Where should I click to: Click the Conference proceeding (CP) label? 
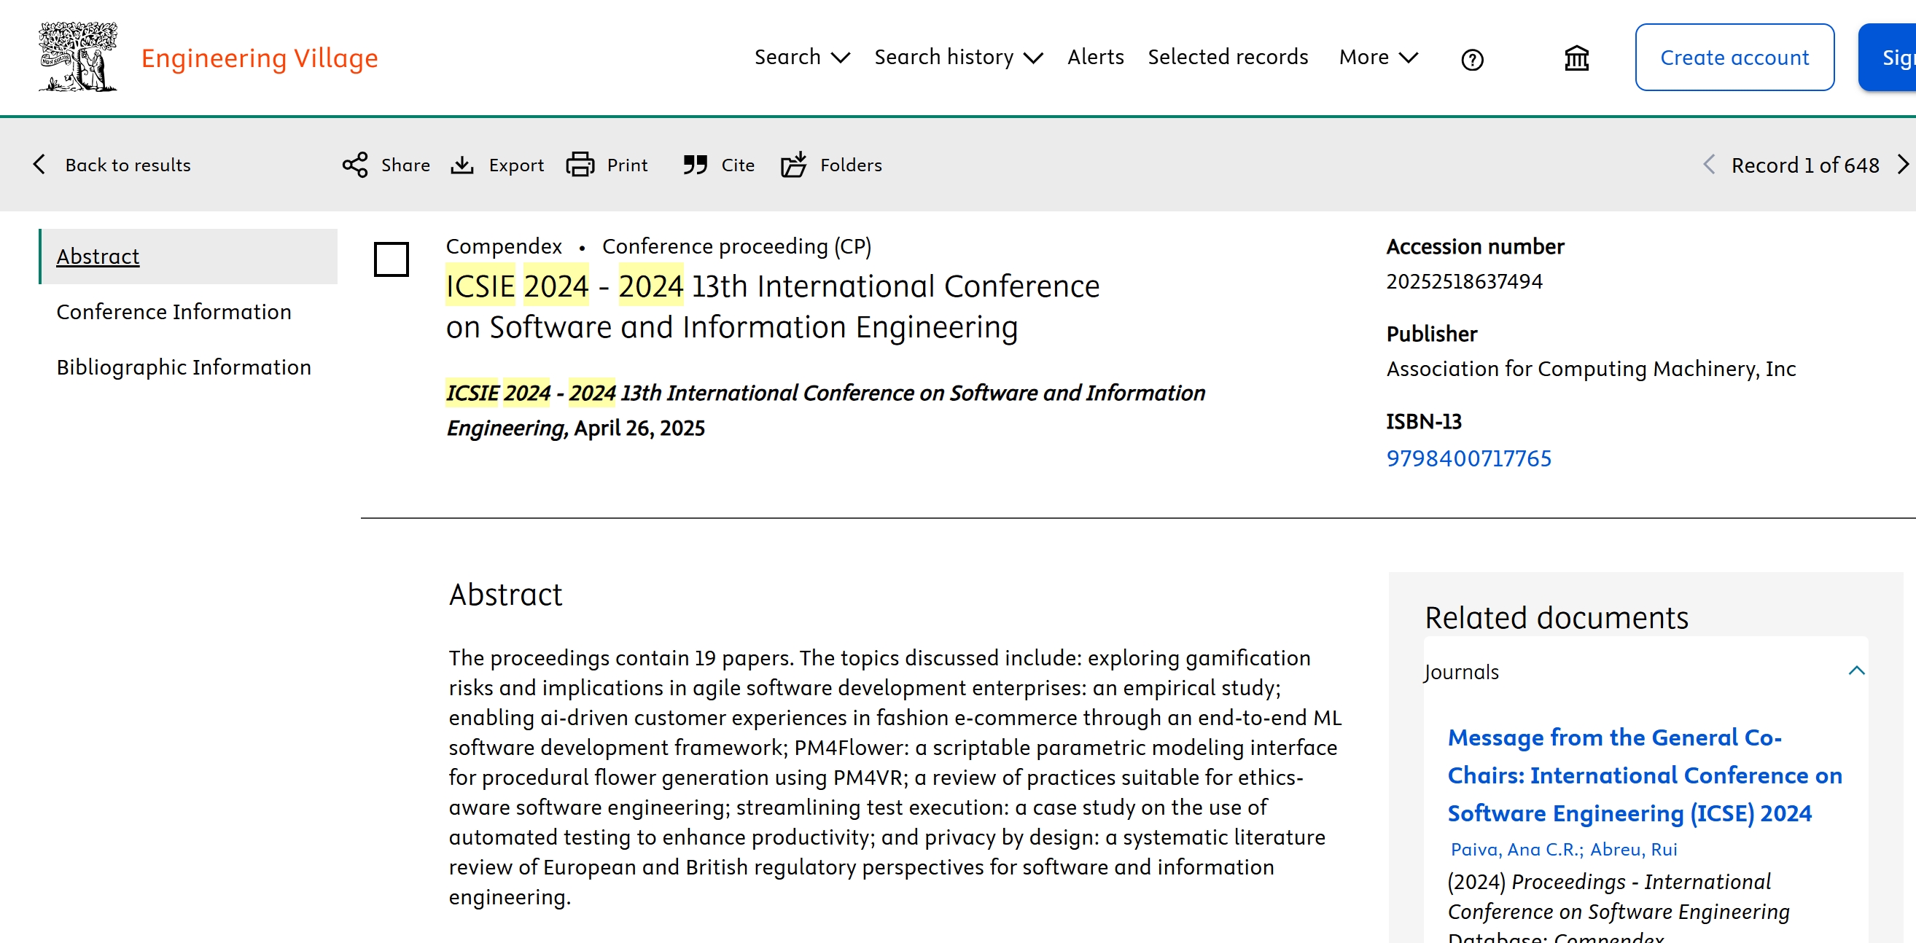pos(736,246)
